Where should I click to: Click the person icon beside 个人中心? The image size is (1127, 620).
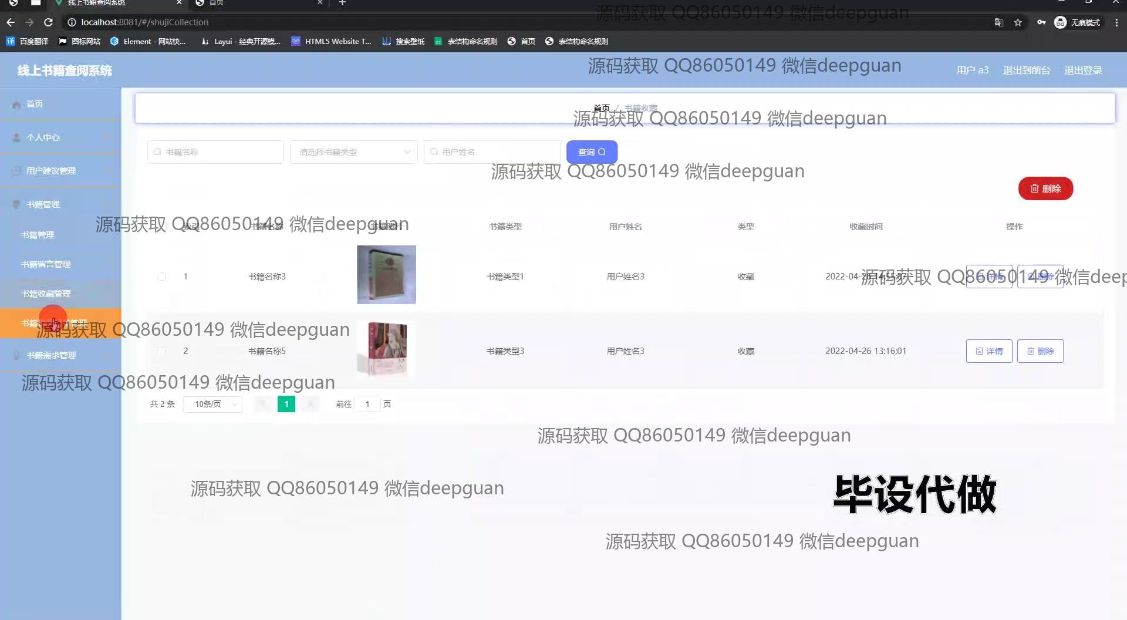coord(16,137)
